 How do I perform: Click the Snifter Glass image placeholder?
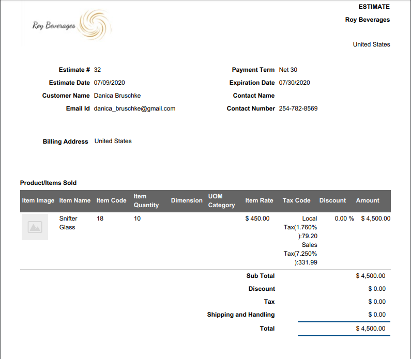click(x=35, y=227)
